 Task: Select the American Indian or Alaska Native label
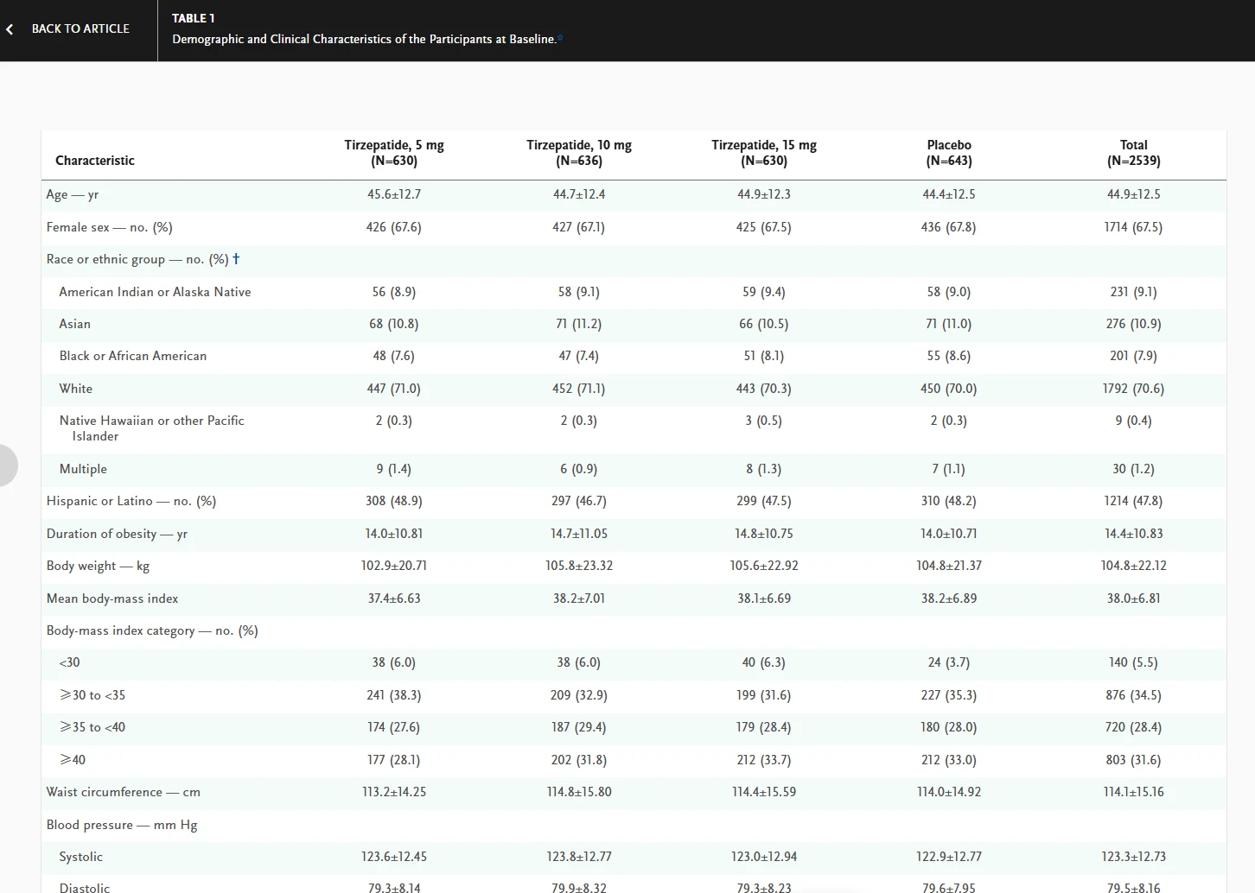(156, 292)
